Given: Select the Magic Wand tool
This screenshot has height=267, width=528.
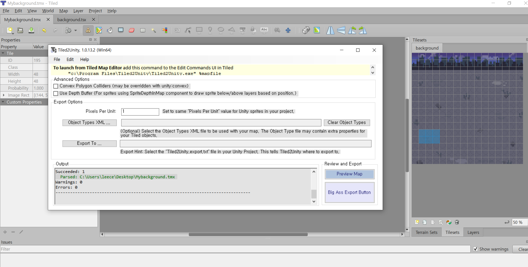Looking at the screenshot, I should point(154,30).
